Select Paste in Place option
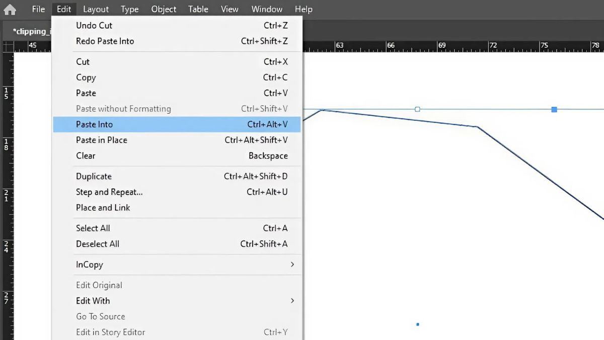This screenshot has width=604, height=340. (x=177, y=140)
